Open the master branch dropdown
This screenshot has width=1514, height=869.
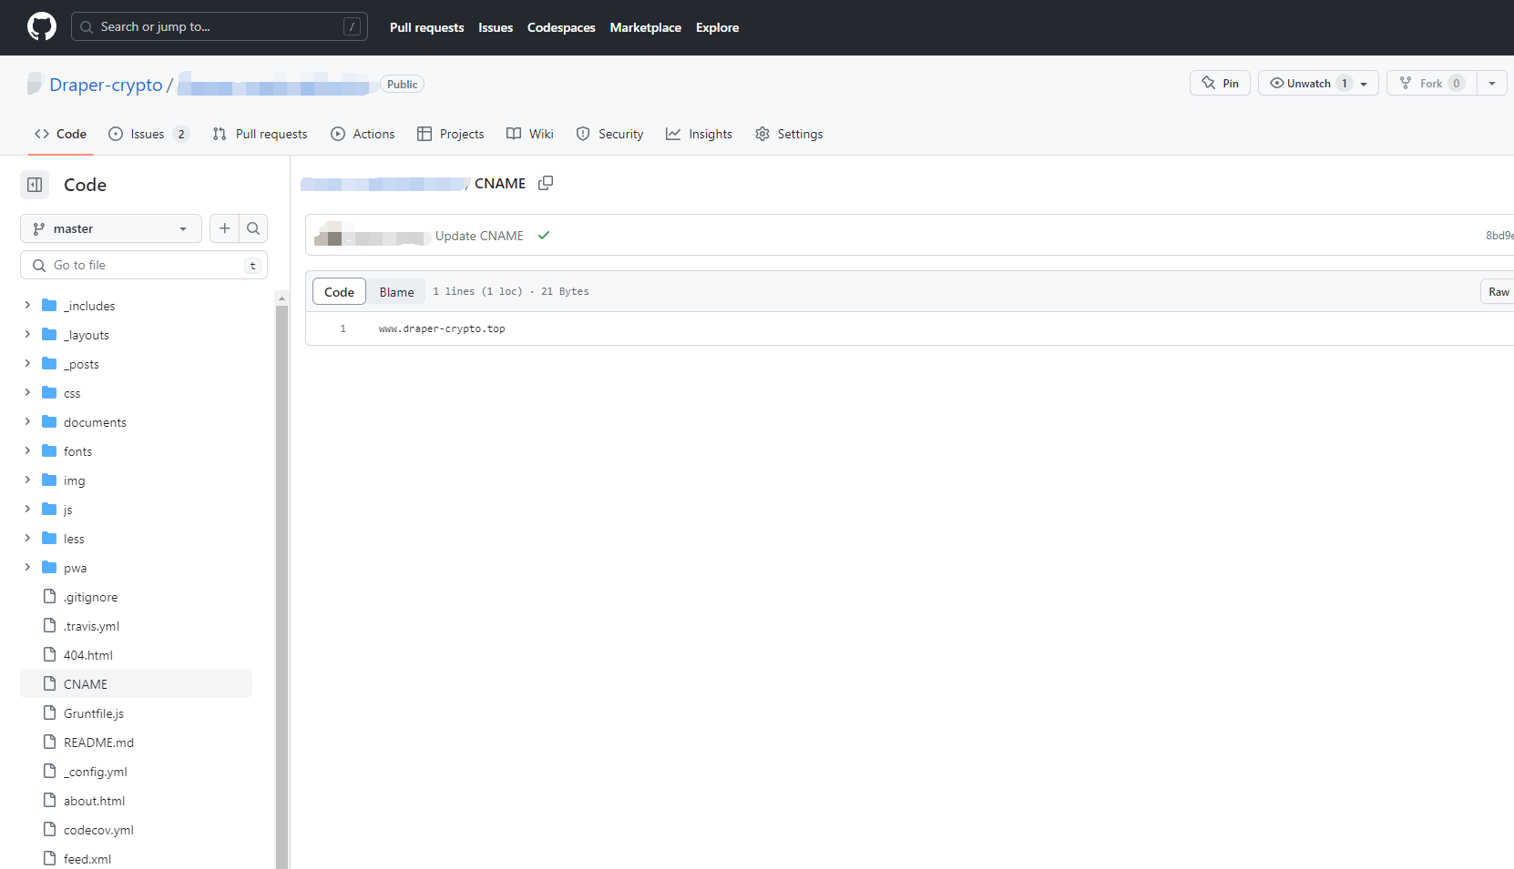click(110, 228)
